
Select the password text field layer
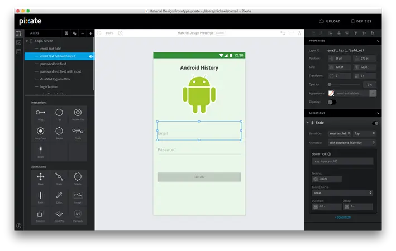coord(59,64)
